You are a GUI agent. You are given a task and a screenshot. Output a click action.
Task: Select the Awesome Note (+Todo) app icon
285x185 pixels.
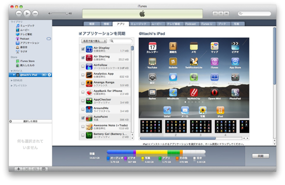click(x=89, y=127)
